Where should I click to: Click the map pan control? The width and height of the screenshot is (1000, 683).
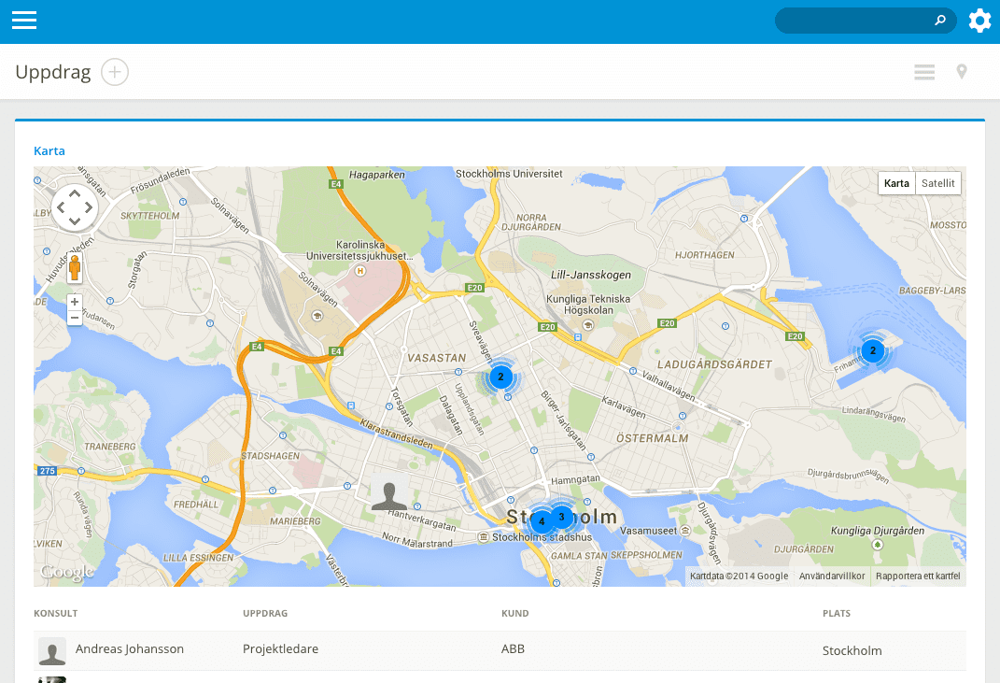point(75,207)
